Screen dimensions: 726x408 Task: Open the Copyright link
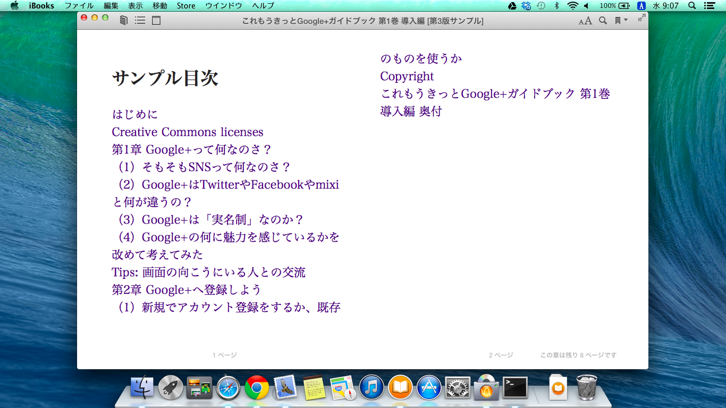click(x=407, y=76)
